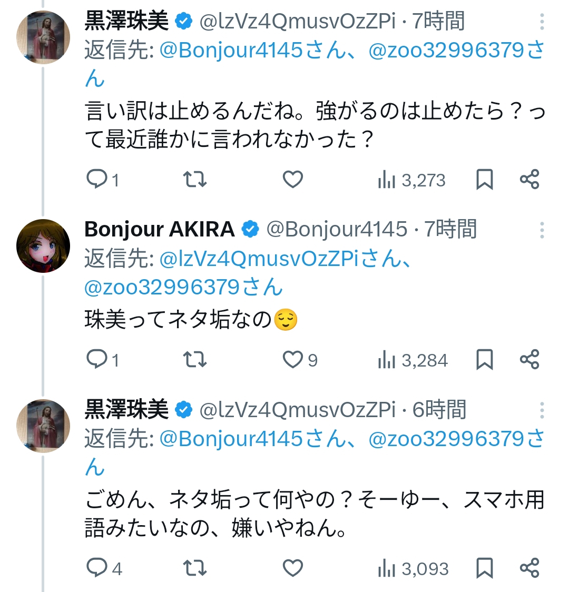Reply to Bonjour AKIRA's tweet
569x592 pixels.
click(x=97, y=360)
